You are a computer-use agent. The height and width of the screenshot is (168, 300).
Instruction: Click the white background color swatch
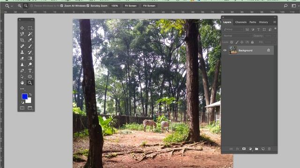pyautogui.click(x=29, y=101)
